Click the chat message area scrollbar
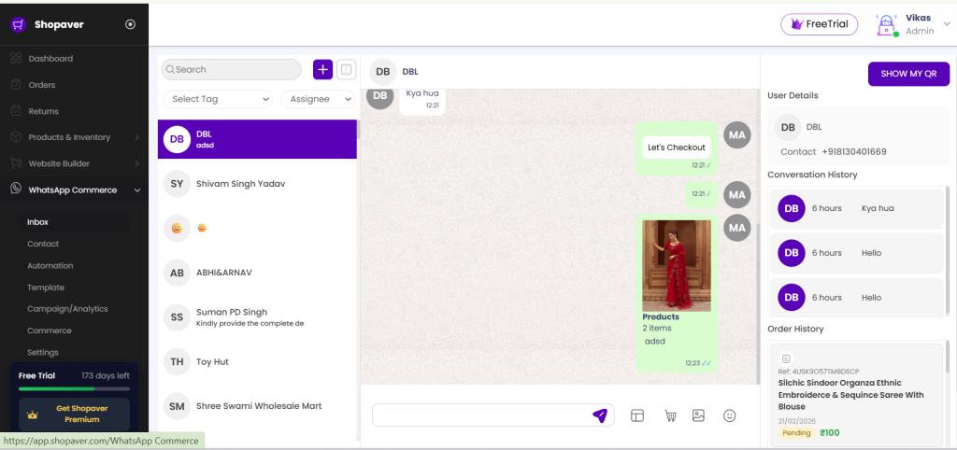 [758, 302]
